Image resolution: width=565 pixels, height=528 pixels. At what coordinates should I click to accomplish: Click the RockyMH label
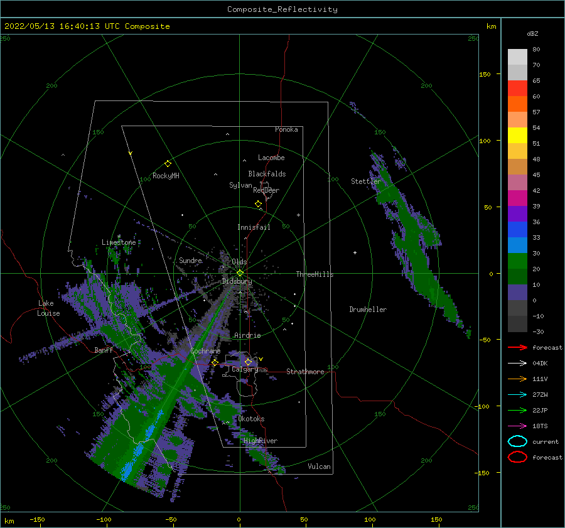point(166,176)
